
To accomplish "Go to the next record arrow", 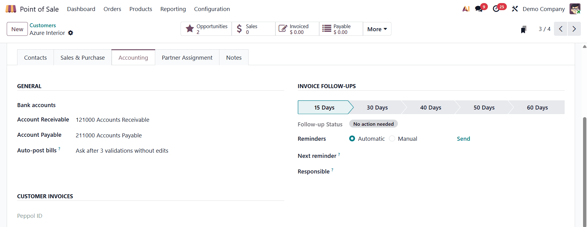I will tap(574, 29).
